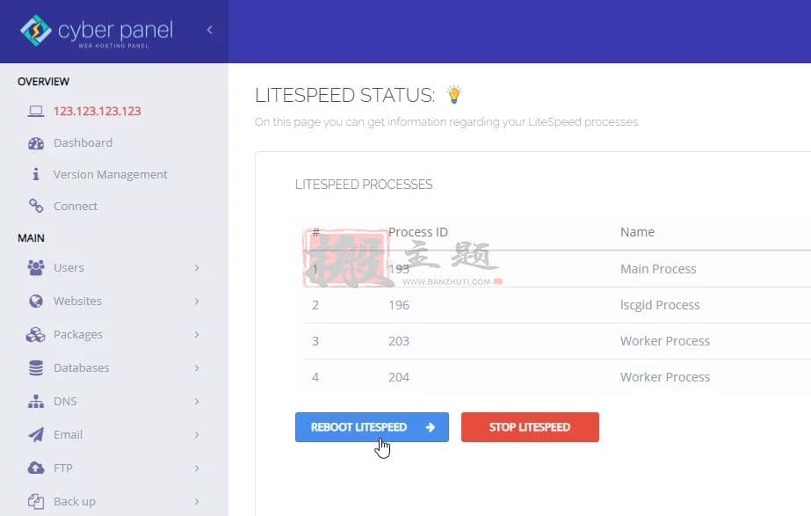The width and height of the screenshot is (811, 516).
Task: Click the Stop LiteSpeed button
Action: pos(530,427)
